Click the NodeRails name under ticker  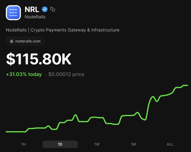click(35, 17)
